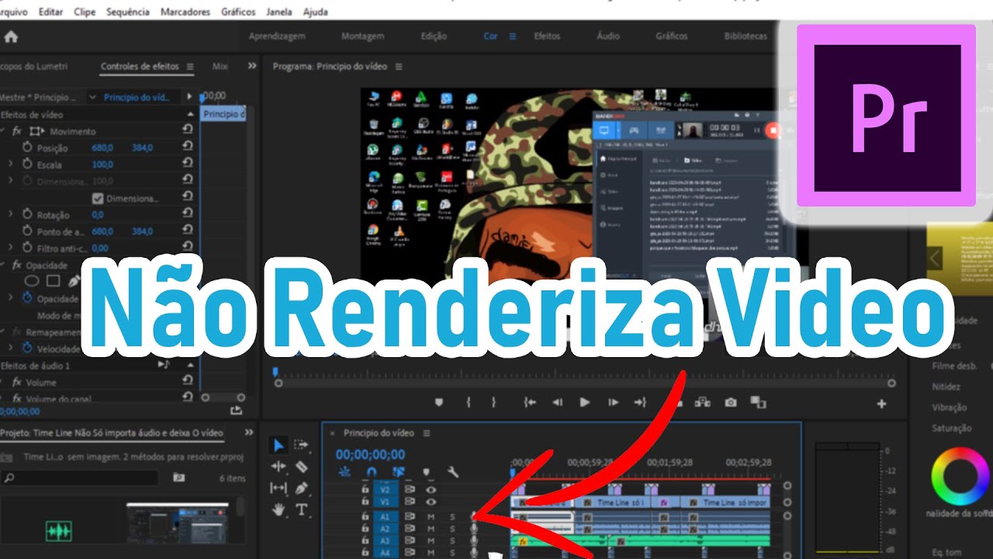Open the Editar menu
Viewport: 993px width, 559px height.
pyautogui.click(x=50, y=12)
